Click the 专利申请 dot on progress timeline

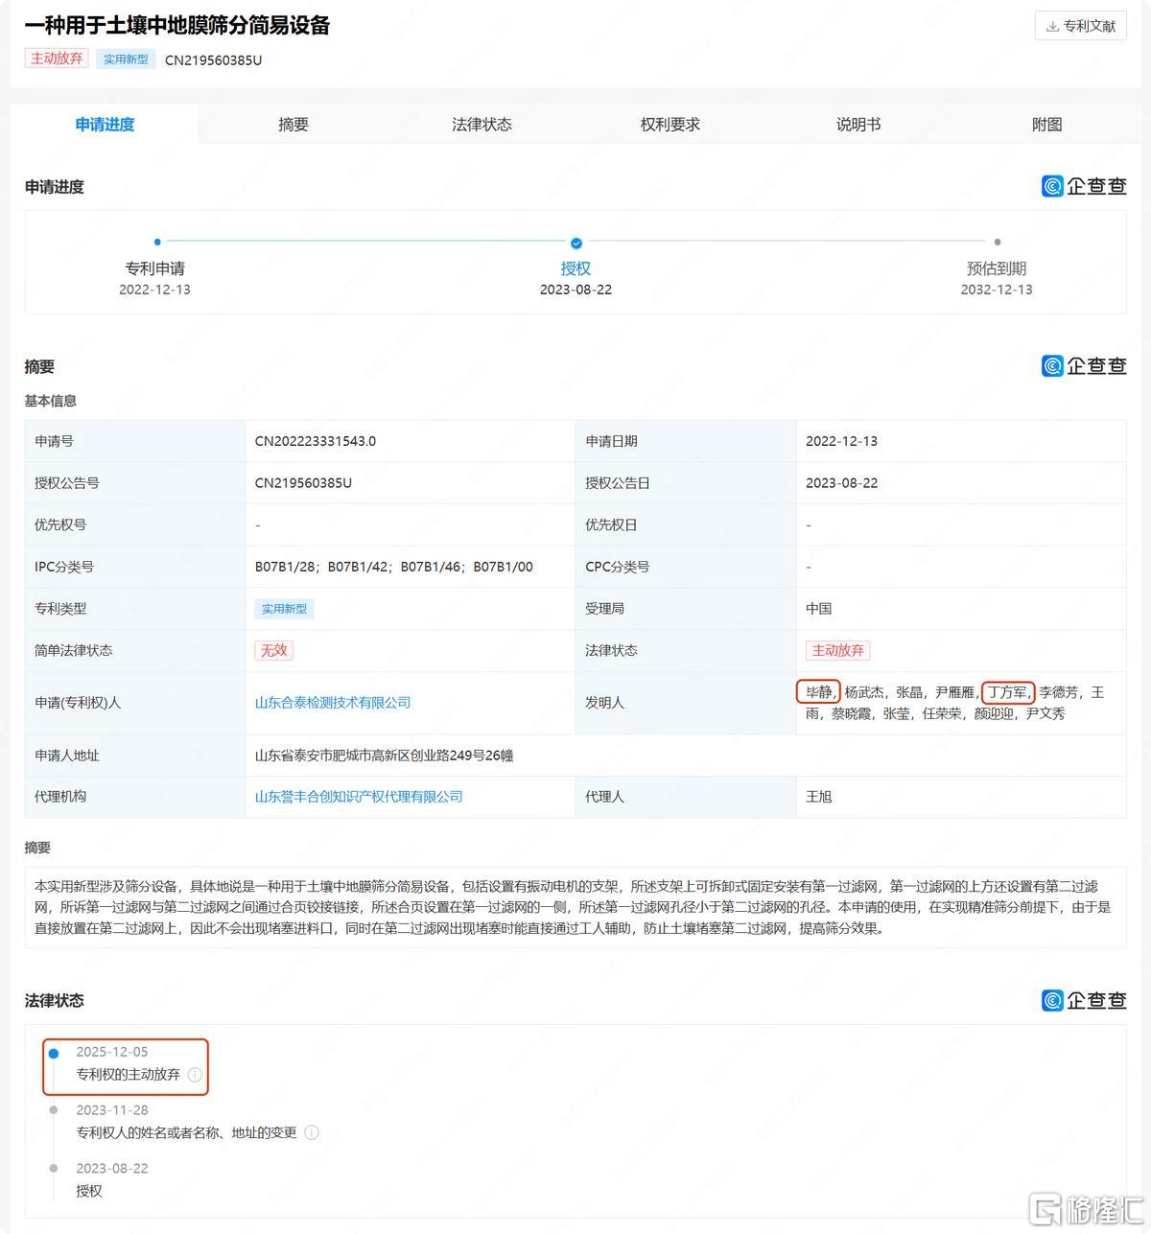(x=157, y=242)
